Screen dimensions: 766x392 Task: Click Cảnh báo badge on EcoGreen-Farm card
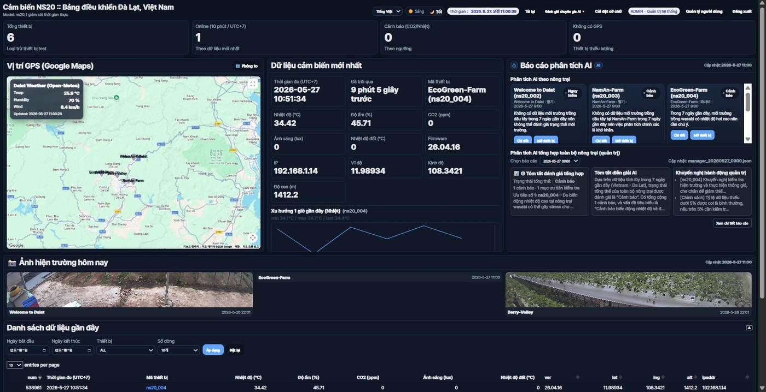point(729,93)
